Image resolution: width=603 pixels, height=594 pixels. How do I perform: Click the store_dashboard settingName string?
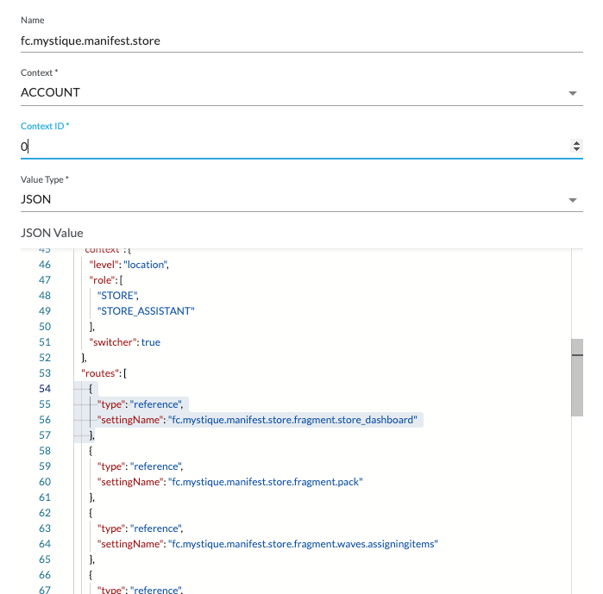[x=293, y=420]
